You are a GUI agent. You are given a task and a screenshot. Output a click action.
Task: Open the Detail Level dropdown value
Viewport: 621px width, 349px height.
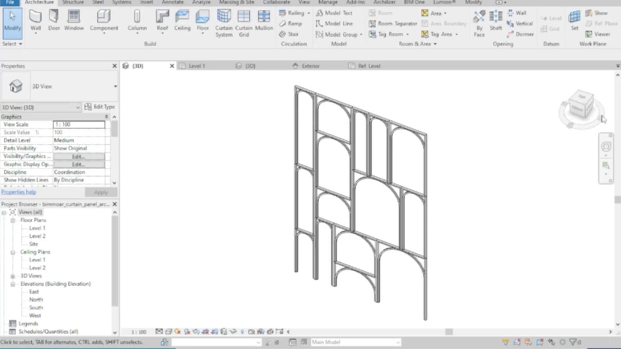pos(79,140)
